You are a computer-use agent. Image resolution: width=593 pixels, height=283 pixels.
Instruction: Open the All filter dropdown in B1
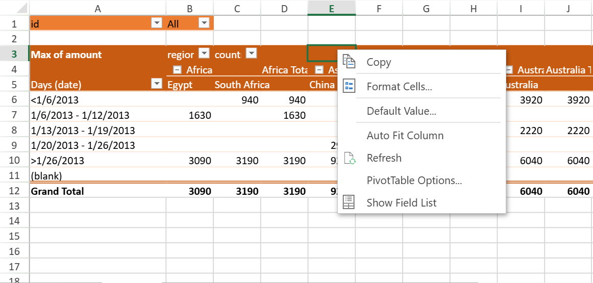pos(204,23)
